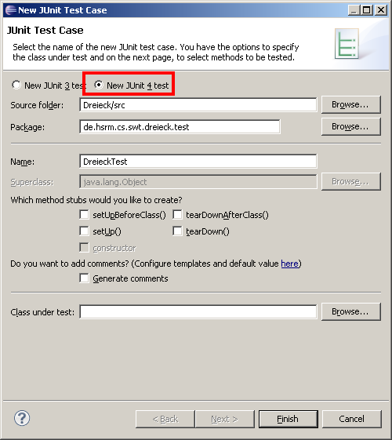Click the Finish button
The image size is (392, 440).
point(289,419)
